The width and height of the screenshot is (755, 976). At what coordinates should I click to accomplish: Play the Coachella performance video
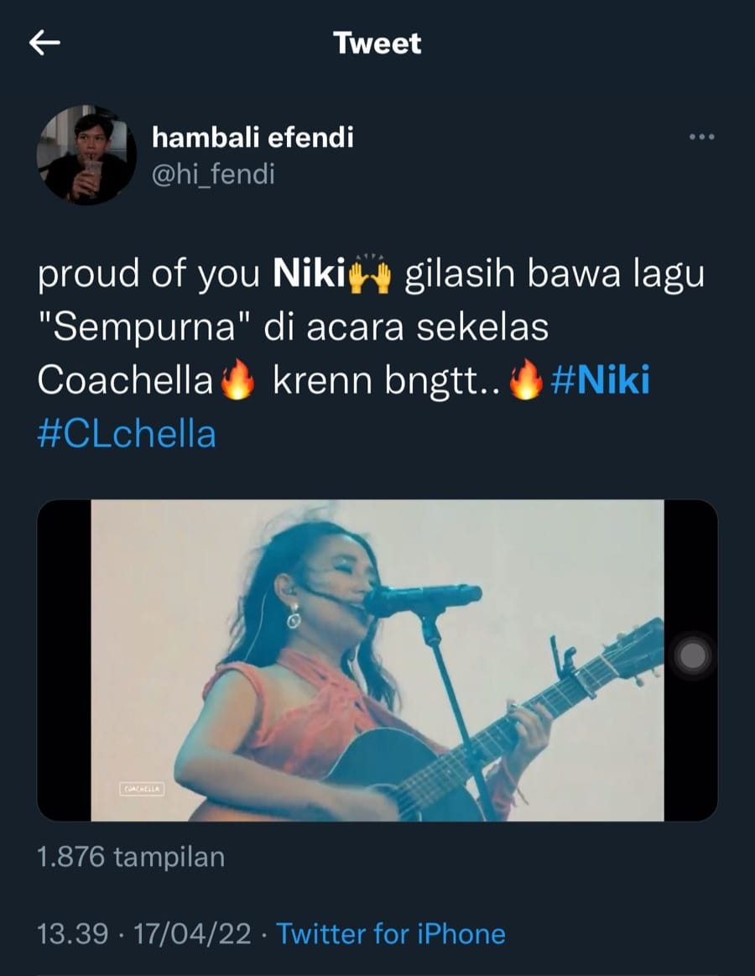point(377,660)
